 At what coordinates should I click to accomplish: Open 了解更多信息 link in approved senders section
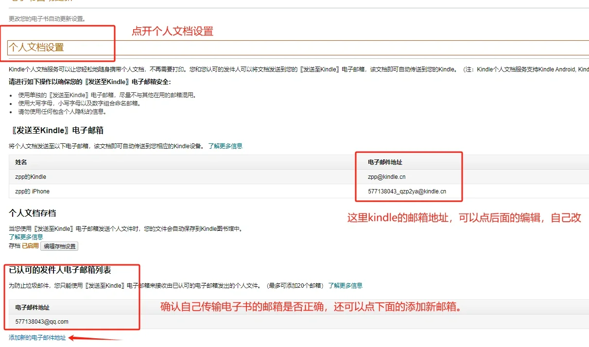click(345, 285)
